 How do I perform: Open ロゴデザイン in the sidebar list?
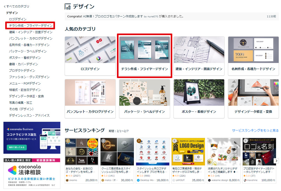pyautogui.click(x=18, y=19)
